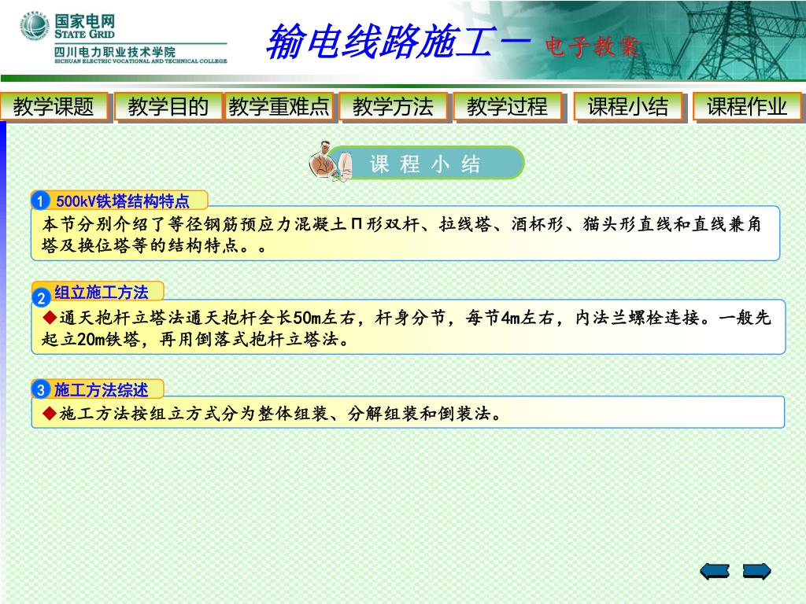The width and height of the screenshot is (806, 604).
Task: Click the title 输电线路施工
Action: point(381,41)
